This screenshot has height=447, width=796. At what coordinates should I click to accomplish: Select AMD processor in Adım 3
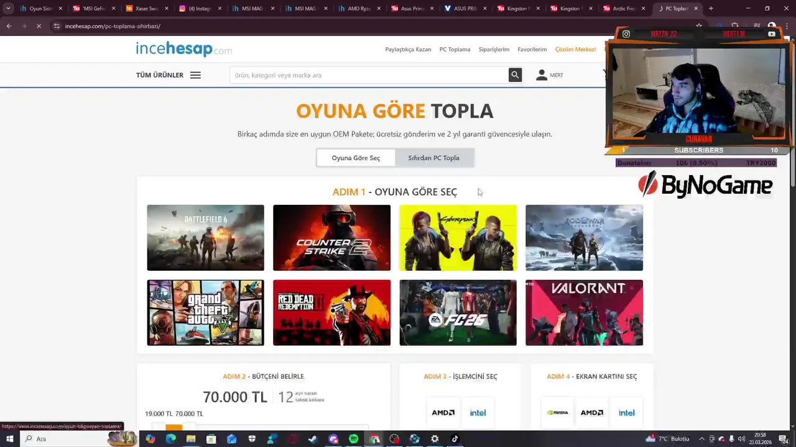(443, 413)
